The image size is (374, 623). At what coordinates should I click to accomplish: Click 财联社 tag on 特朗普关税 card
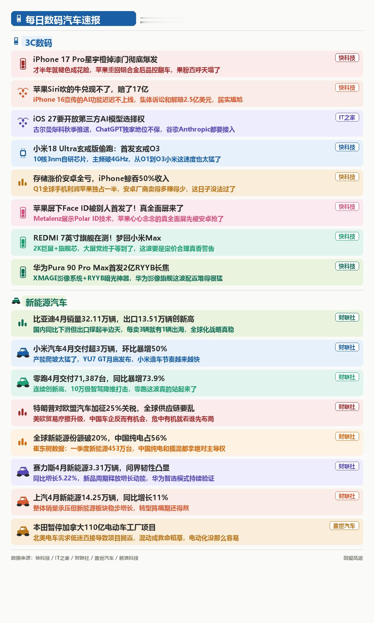(347, 407)
